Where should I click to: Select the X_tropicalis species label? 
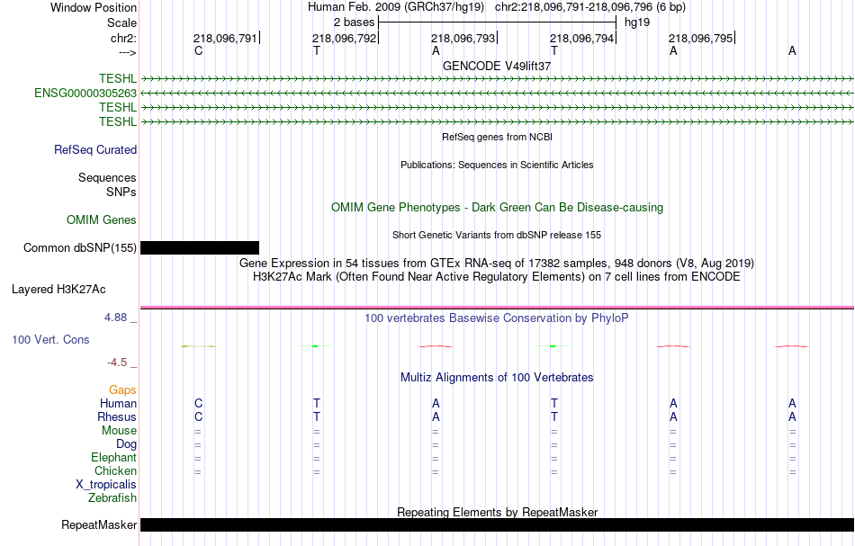tap(106, 485)
